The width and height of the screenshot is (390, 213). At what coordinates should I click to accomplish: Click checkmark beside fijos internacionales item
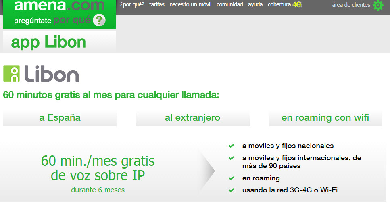(231, 158)
